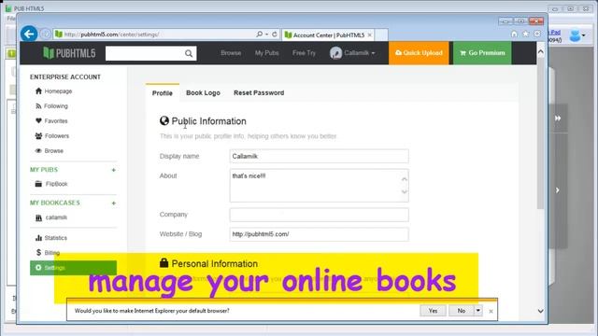Open Free Try in the top navigation

(x=304, y=53)
